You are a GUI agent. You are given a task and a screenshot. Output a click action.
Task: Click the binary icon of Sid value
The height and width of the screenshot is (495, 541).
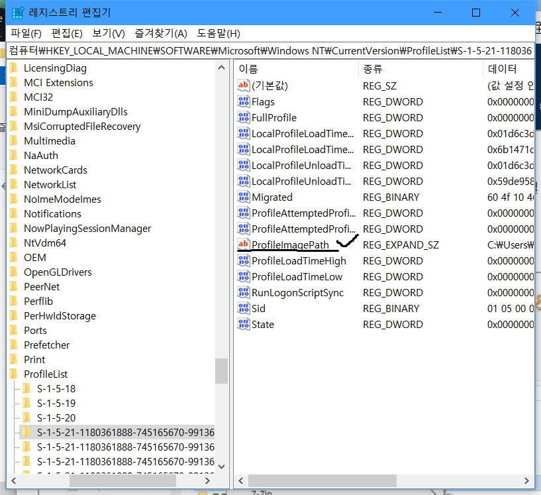point(243,308)
